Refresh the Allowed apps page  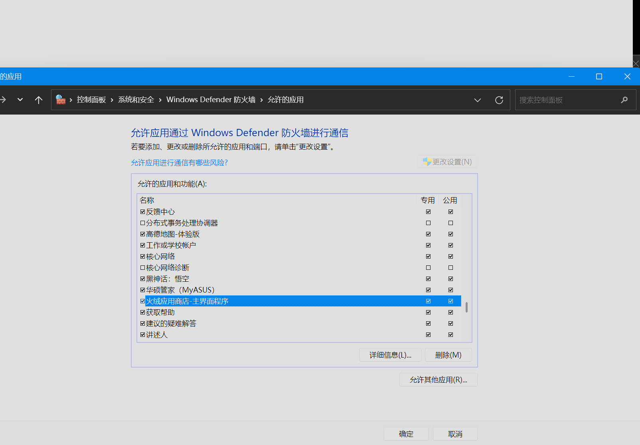499,100
